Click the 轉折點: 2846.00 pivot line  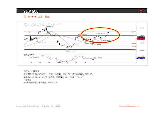[31, 71]
